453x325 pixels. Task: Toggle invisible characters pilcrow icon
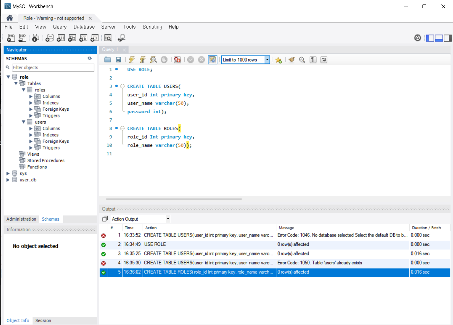click(x=313, y=60)
